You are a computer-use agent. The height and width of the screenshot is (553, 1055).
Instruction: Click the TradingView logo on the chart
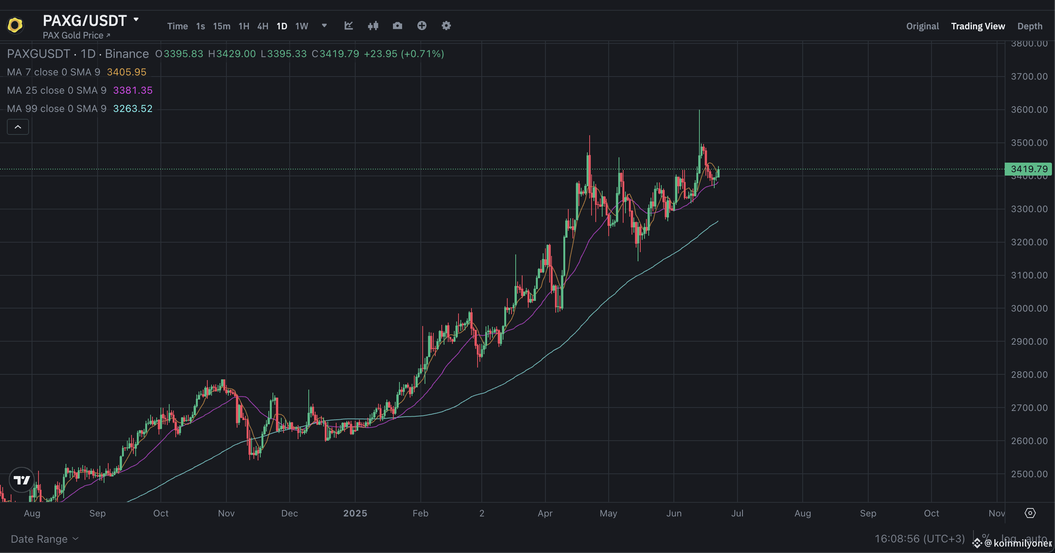pyautogui.click(x=21, y=480)
